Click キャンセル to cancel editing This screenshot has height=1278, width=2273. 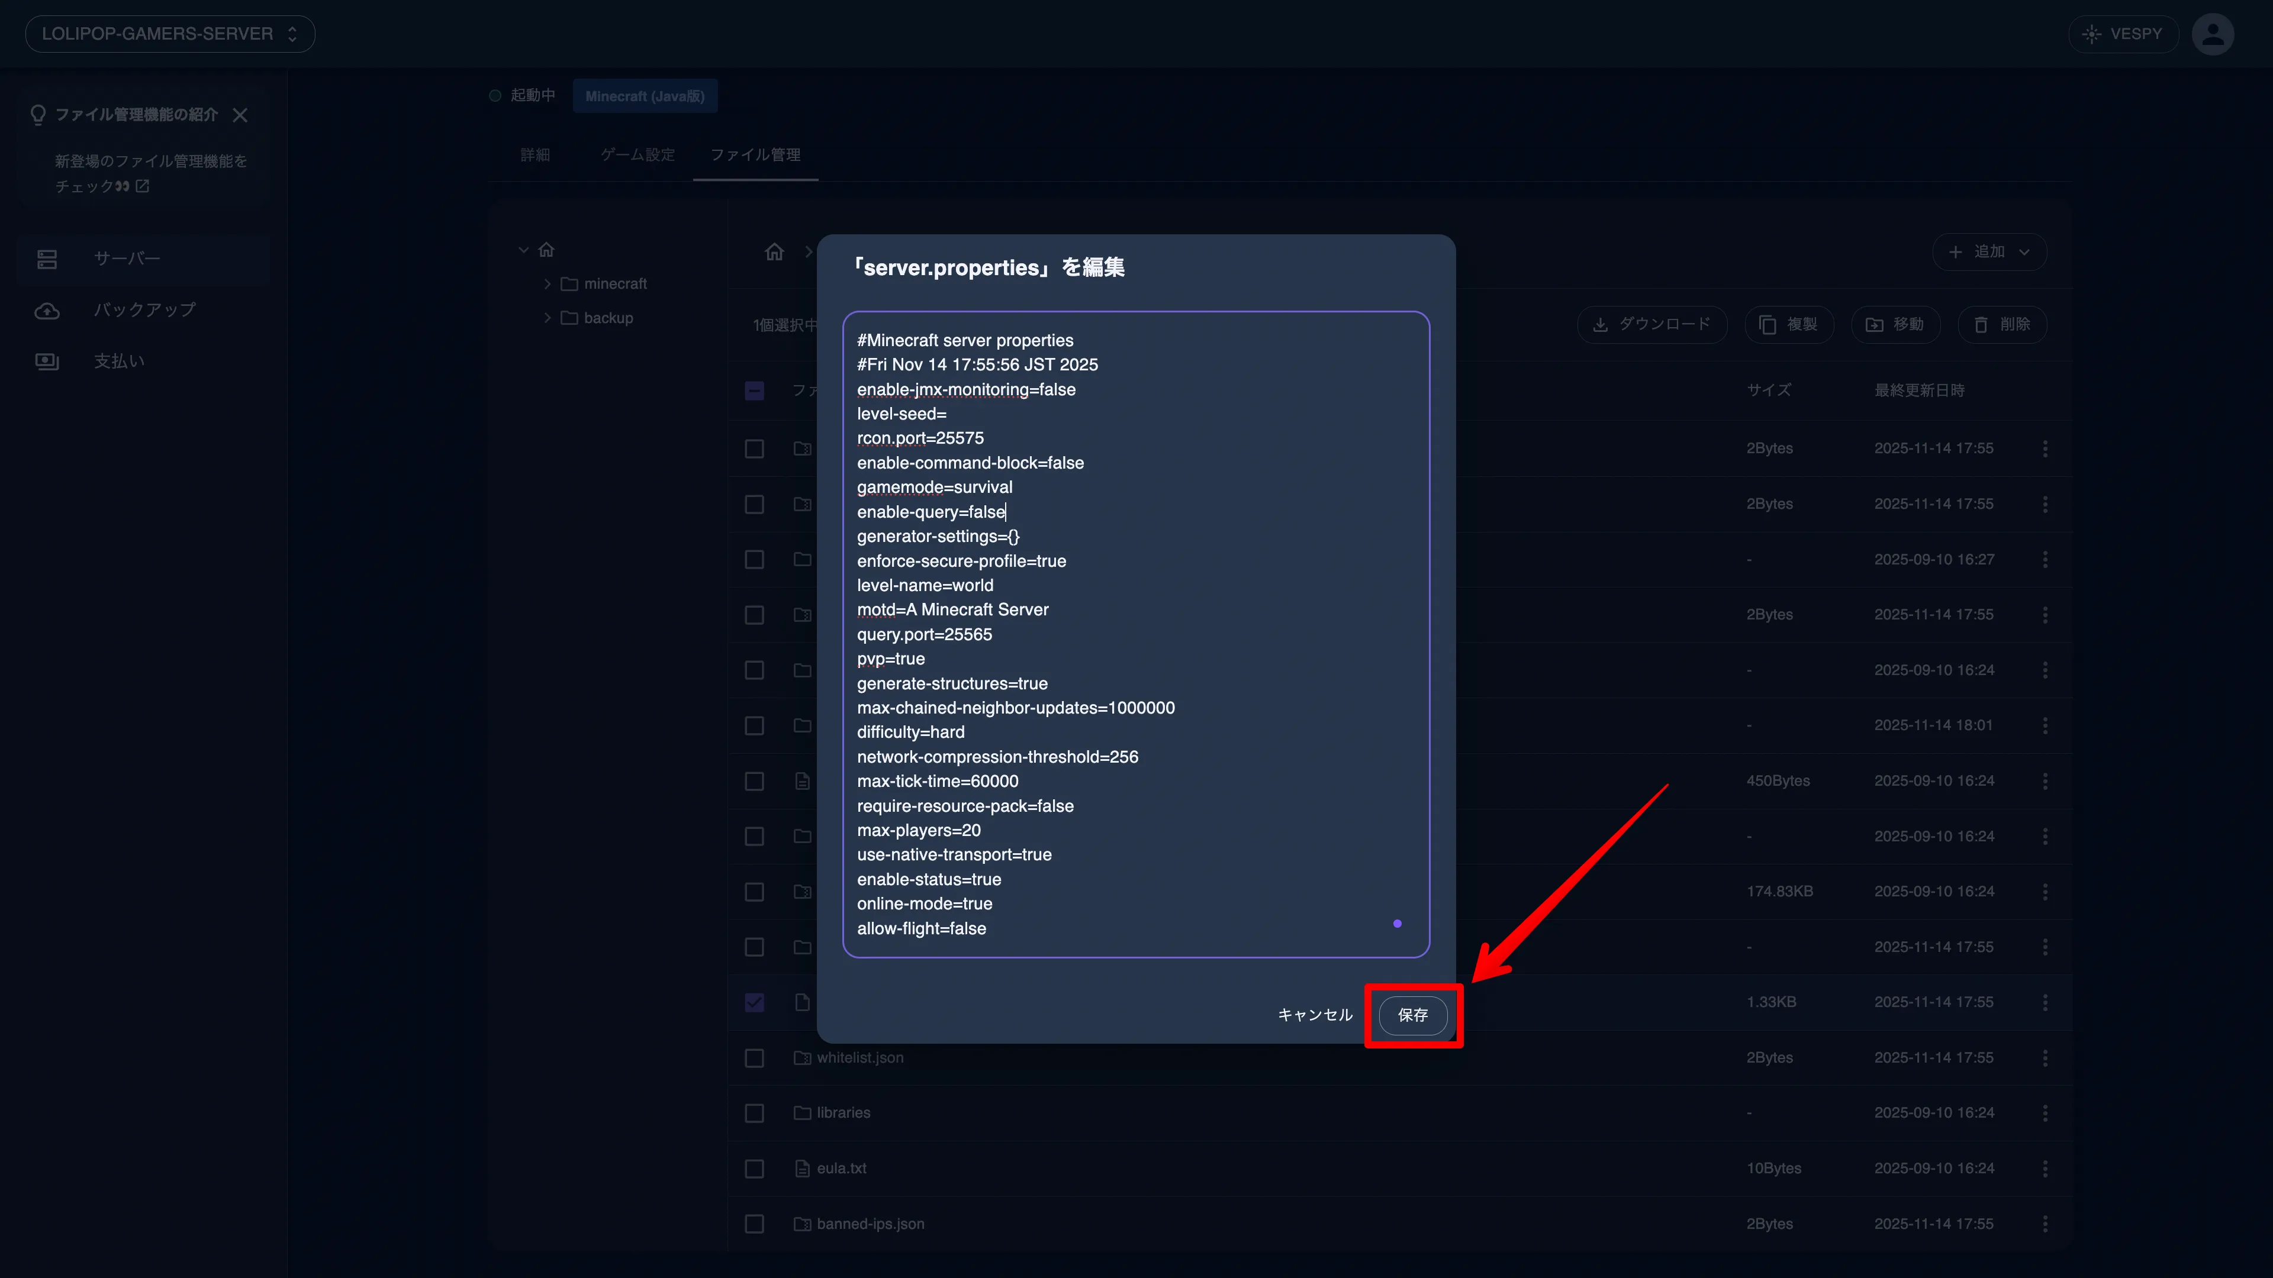coord(1314,1015)
